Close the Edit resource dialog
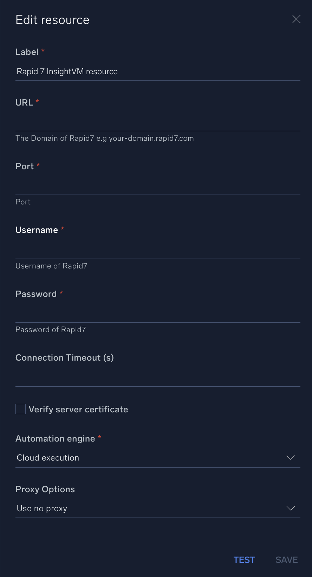The width and height of the screenshot is (312, 577). tap(296, 19)
